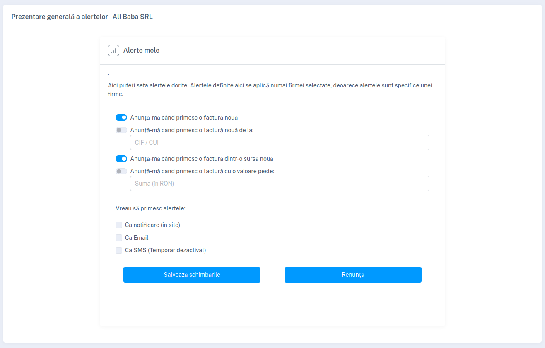The height and width of the screenshot is (348, 545).
Task: Click the 'Ca Email' label text
Action: pyautogui.click(x=137, y=238)
